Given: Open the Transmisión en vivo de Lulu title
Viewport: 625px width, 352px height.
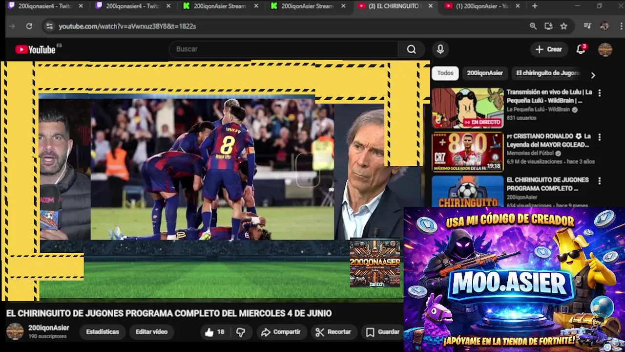Looking at the screenshot, I should tap(549, 96).
